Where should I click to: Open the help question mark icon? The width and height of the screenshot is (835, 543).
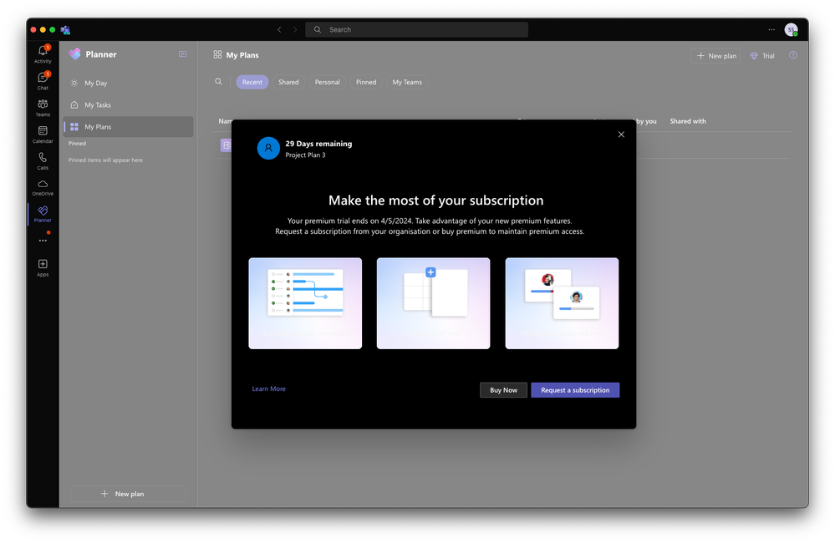point(793,55)
